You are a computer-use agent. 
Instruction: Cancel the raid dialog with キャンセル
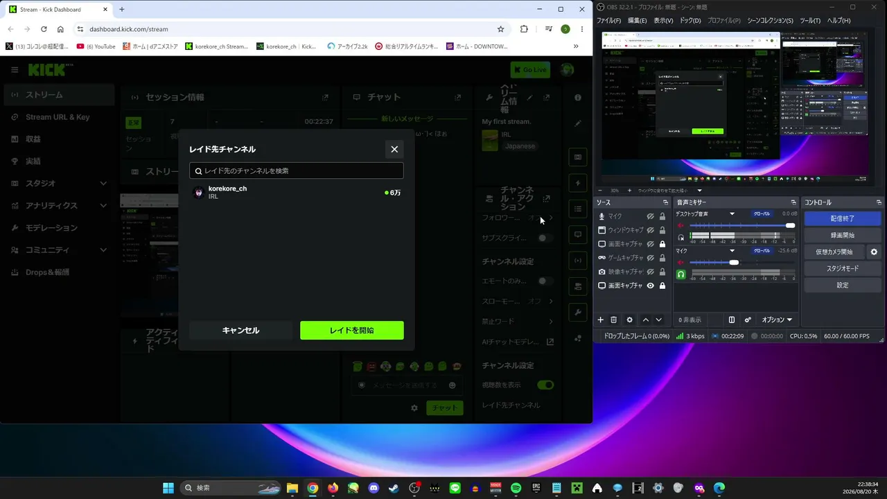point(240,331)
